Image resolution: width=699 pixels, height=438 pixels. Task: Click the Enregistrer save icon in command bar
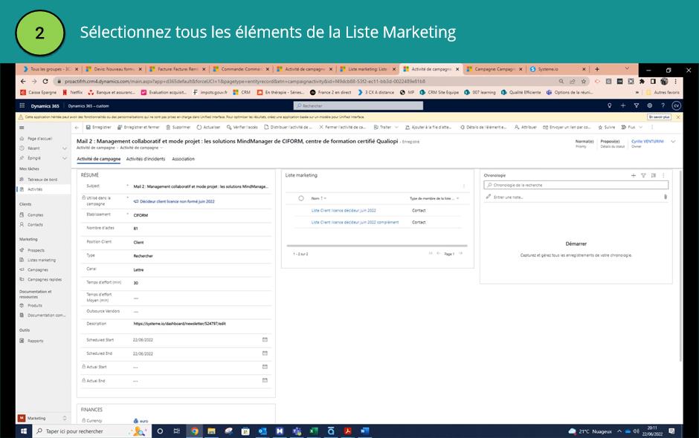coord(88,127)
